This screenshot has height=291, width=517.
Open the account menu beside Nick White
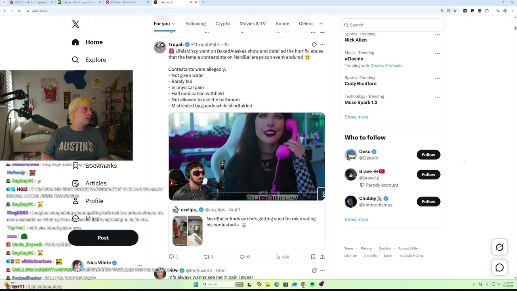point(140,266)
